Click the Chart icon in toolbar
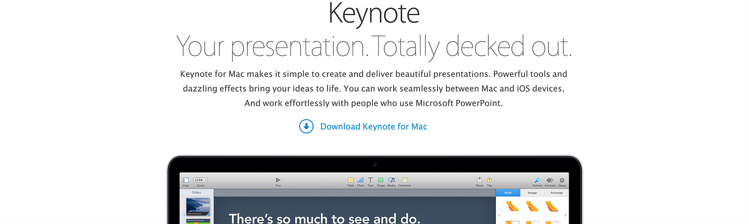749x224 pixels. pos(361,180)
